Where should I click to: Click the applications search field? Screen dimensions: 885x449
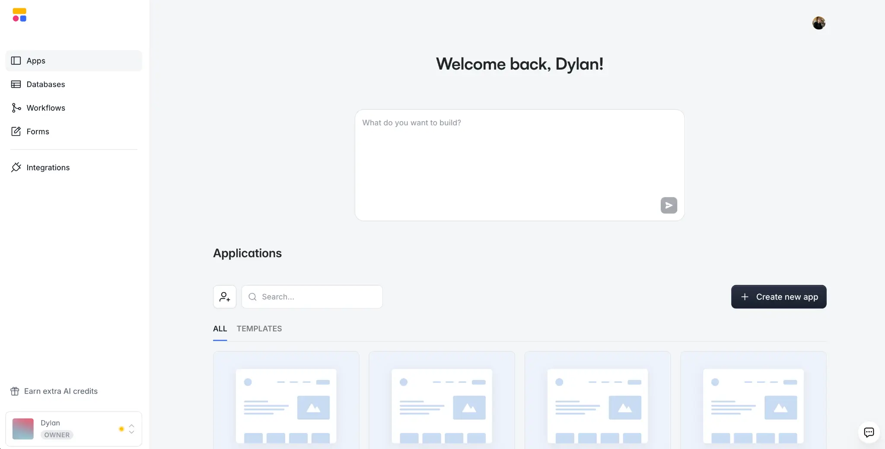(312, 296)
